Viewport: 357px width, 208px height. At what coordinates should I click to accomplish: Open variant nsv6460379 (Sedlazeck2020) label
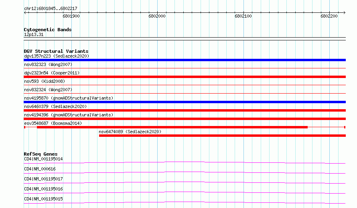55,106
